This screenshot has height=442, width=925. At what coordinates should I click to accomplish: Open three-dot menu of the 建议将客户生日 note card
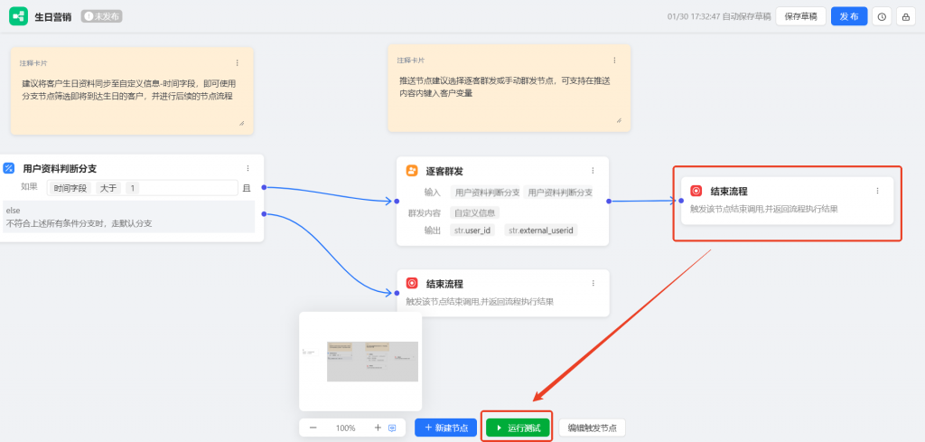pos(238,62)
